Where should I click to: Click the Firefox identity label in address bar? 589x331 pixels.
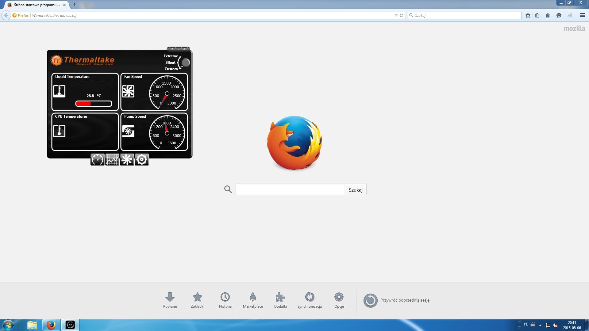21,15
